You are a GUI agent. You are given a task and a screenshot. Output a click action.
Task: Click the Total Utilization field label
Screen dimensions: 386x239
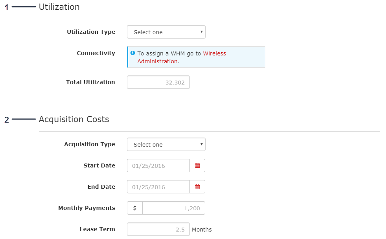tap(90, 82)
